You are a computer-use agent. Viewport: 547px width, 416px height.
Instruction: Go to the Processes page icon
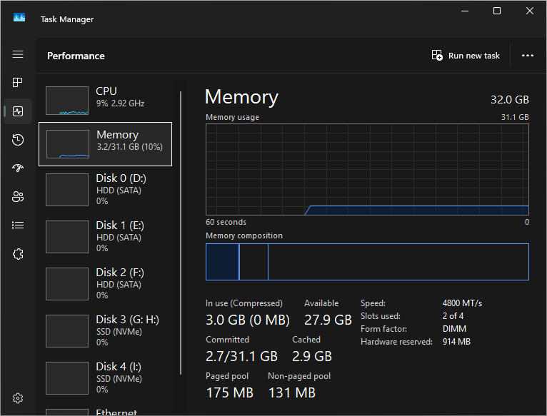18,83
